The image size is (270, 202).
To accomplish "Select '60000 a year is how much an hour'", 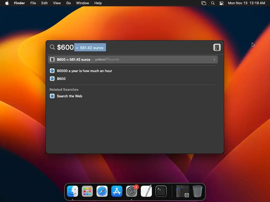I will (133, 71).
